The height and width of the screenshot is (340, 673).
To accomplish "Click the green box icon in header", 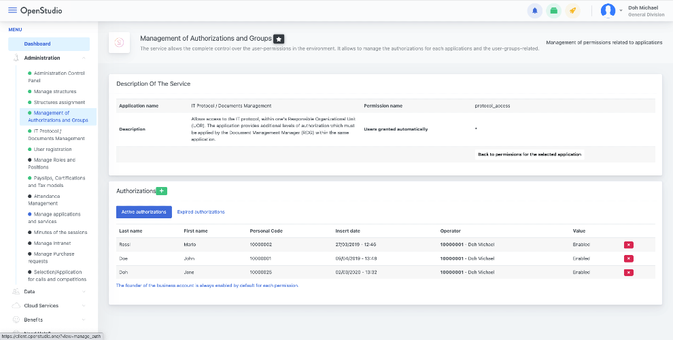I will 553,11.
